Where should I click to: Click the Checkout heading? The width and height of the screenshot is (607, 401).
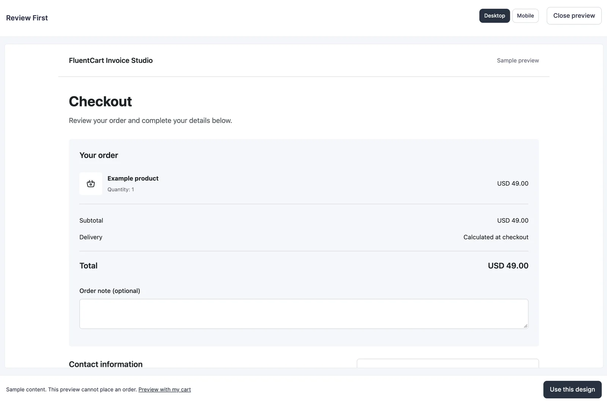[x=100, y=102]
